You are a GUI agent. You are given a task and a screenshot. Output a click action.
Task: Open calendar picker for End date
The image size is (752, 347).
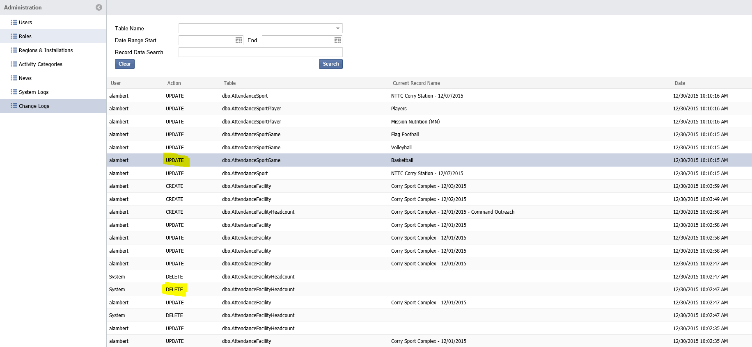(x=337, y=40)
